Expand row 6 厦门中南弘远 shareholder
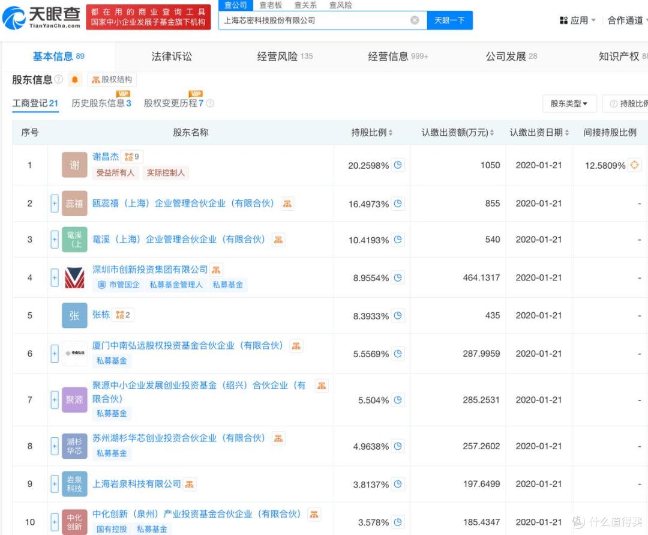 coord(55,354)
